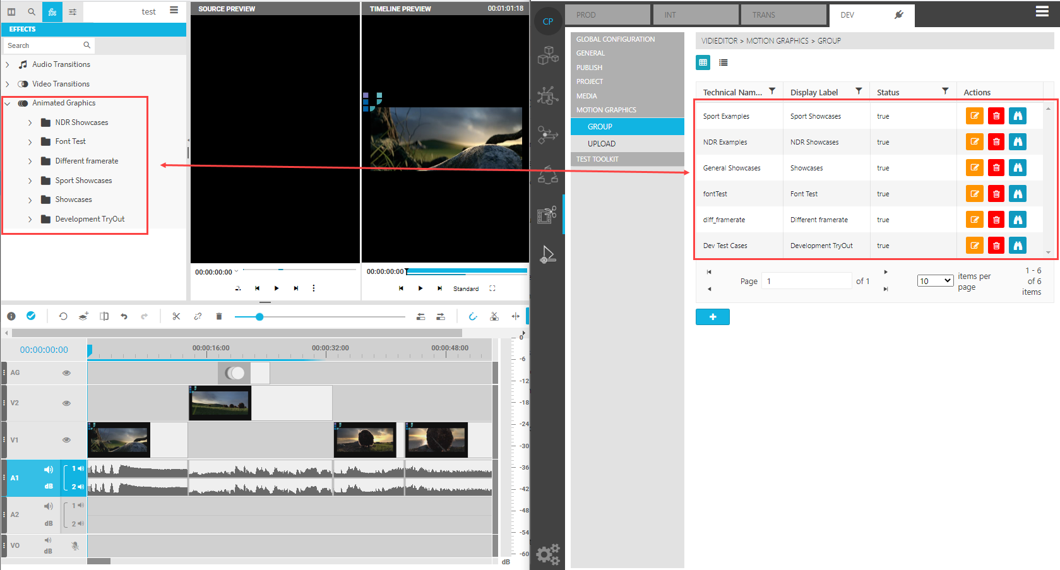Image resolution: width=1060 pixels, height=570 pixels.
Task: Toggle visibility of the AG track
Action: 66,373
